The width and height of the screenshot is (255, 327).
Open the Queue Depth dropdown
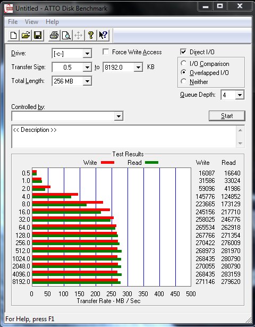pyautogui.click(x=240, y=95)
